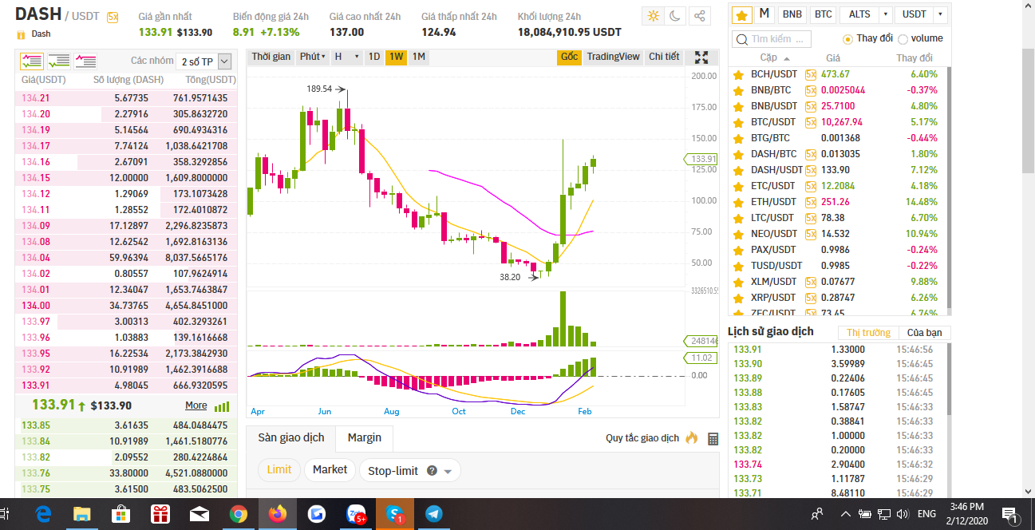Click the More link in order book
The image size is (1035, 530).
[x=196, y=405]
